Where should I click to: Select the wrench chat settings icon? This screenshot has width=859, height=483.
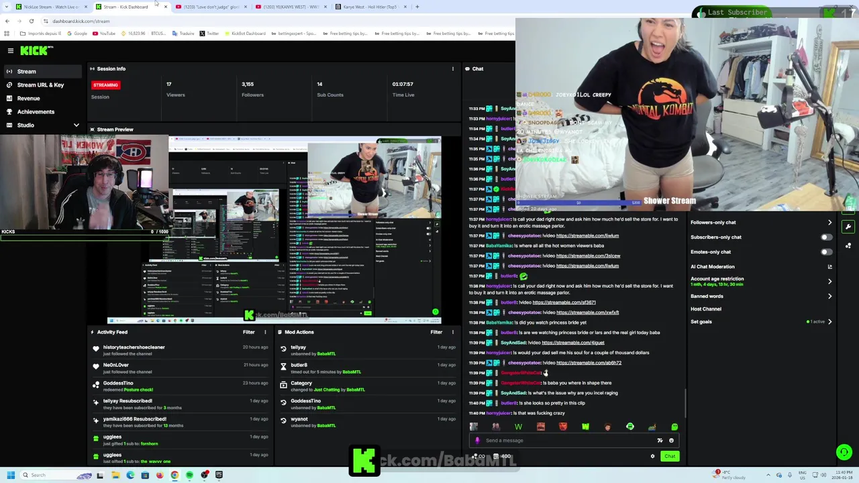(848, 227)
